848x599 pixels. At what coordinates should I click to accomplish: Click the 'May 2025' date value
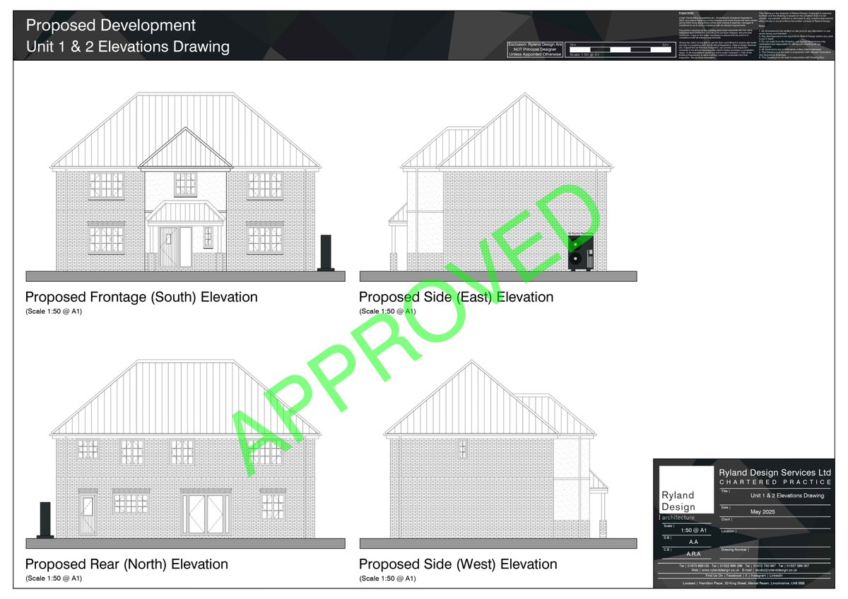(762, 512)
